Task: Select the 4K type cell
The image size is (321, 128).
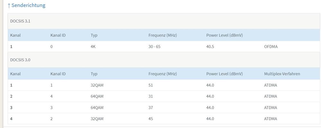Action: [x=94, y=47]
